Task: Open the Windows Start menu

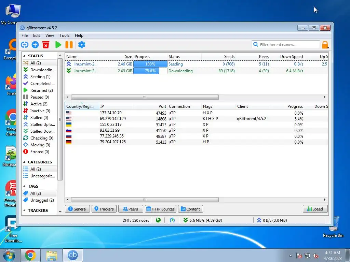Action: click(9, 255)
